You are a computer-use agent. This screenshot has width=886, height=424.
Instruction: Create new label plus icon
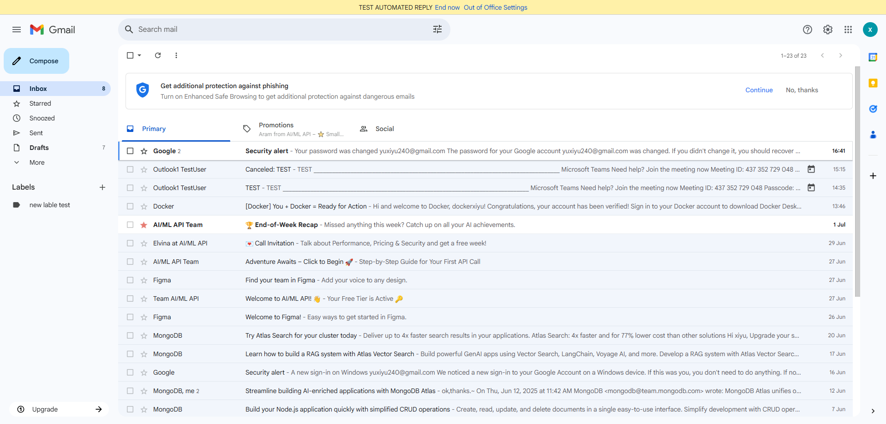point(102,187)
